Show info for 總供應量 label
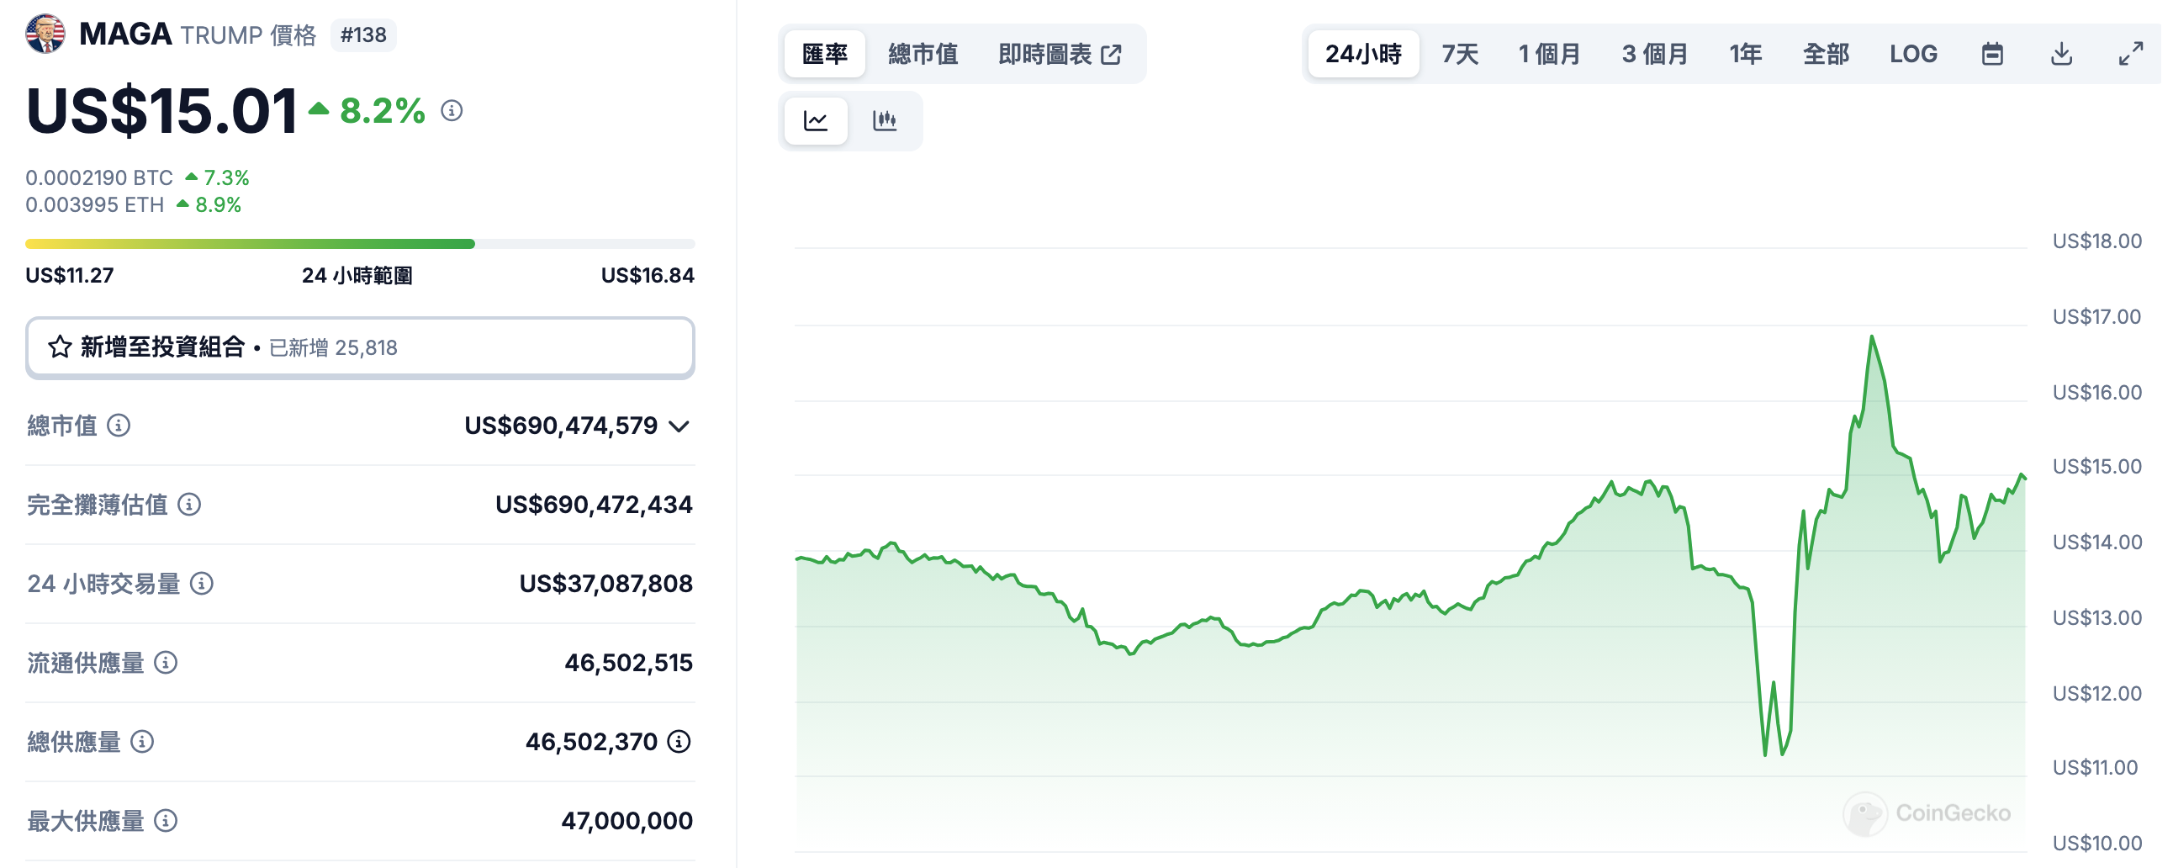2173x868 pixels. point(143,742)
